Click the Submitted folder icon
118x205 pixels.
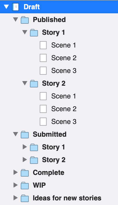click(x=25, y=135)
